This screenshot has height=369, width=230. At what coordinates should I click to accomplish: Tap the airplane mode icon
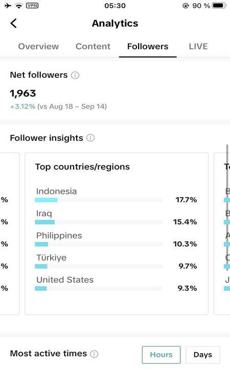tap(8, 6)
